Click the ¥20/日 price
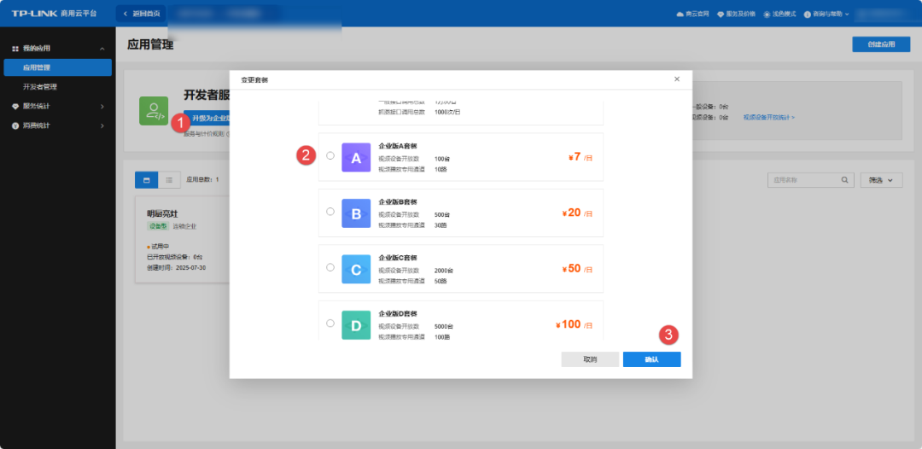The image size is (922, 449). pos(577,213)
